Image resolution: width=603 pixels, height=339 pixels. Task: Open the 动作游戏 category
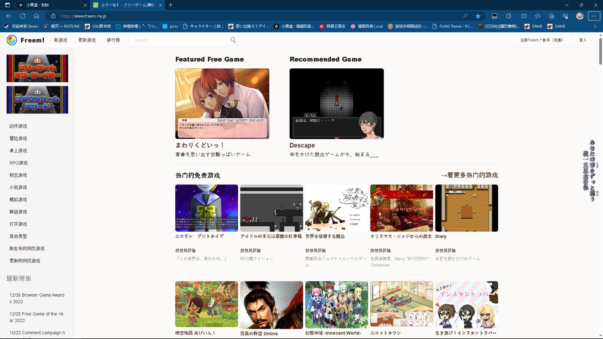point(18,126)
